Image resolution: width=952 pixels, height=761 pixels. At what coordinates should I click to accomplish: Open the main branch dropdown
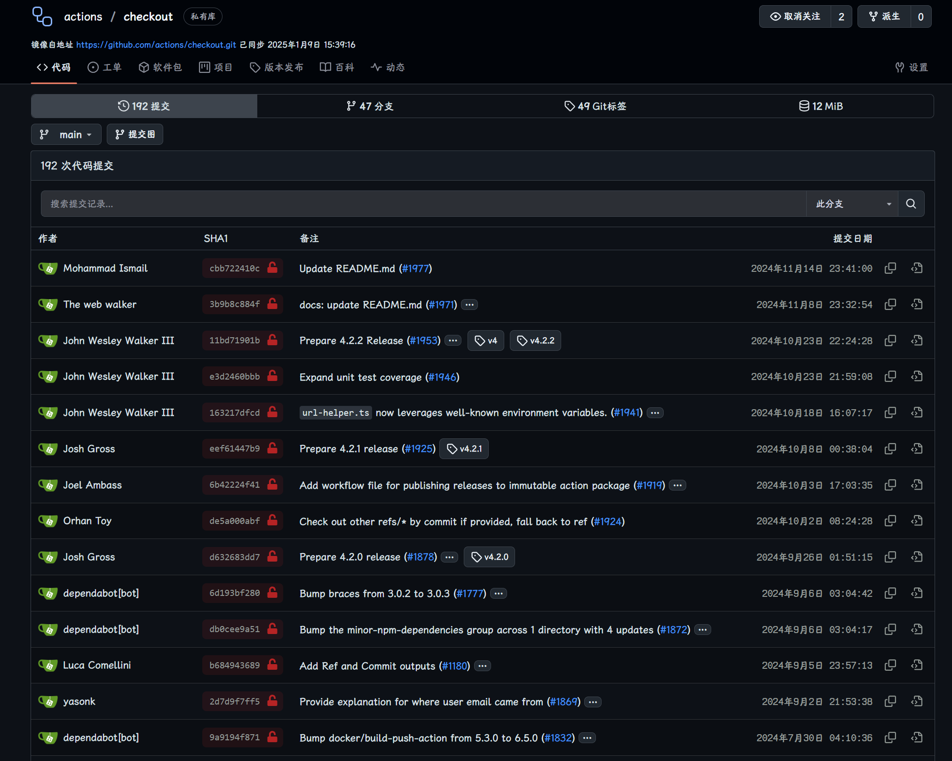click(66, 135)
